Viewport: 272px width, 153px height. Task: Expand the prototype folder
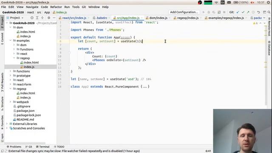coord(11,76)
